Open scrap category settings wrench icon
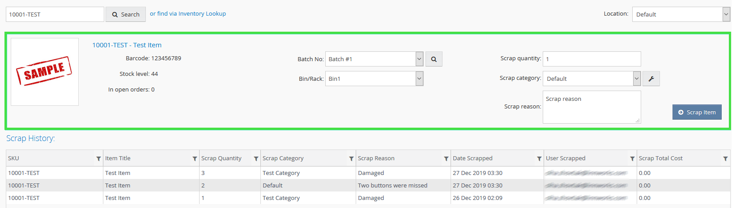 [x=651, y=79]
